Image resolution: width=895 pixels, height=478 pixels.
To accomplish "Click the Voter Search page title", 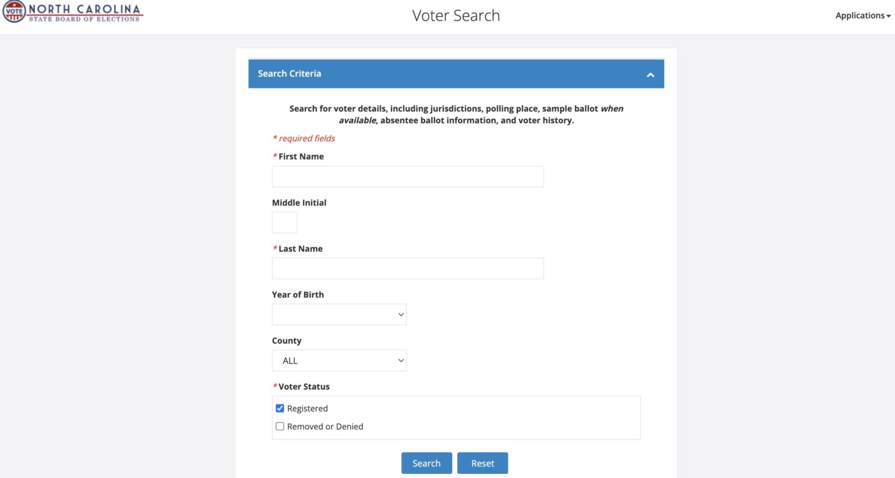I will click(456, 16).
